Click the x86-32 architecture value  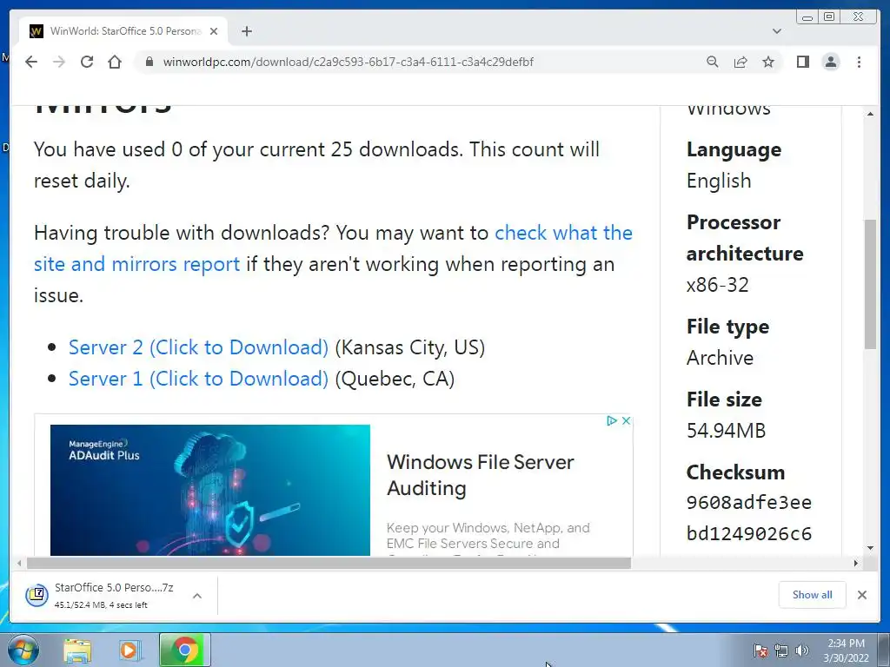point(717,285)
